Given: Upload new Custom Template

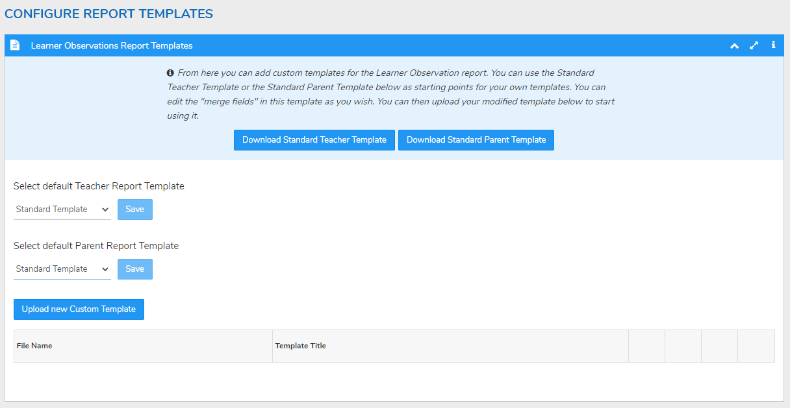Looking at the screenshot, I should (x=79, y=309).
